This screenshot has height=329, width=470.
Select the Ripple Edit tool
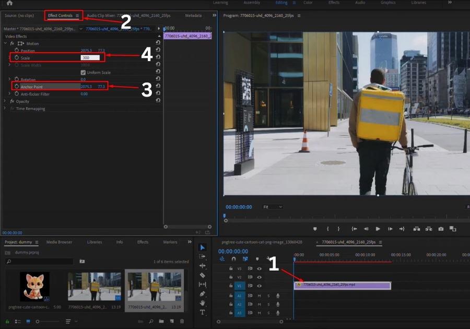[203, 266]
